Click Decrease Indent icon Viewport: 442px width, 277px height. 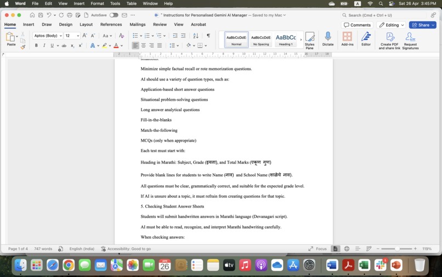pos(175,36)
